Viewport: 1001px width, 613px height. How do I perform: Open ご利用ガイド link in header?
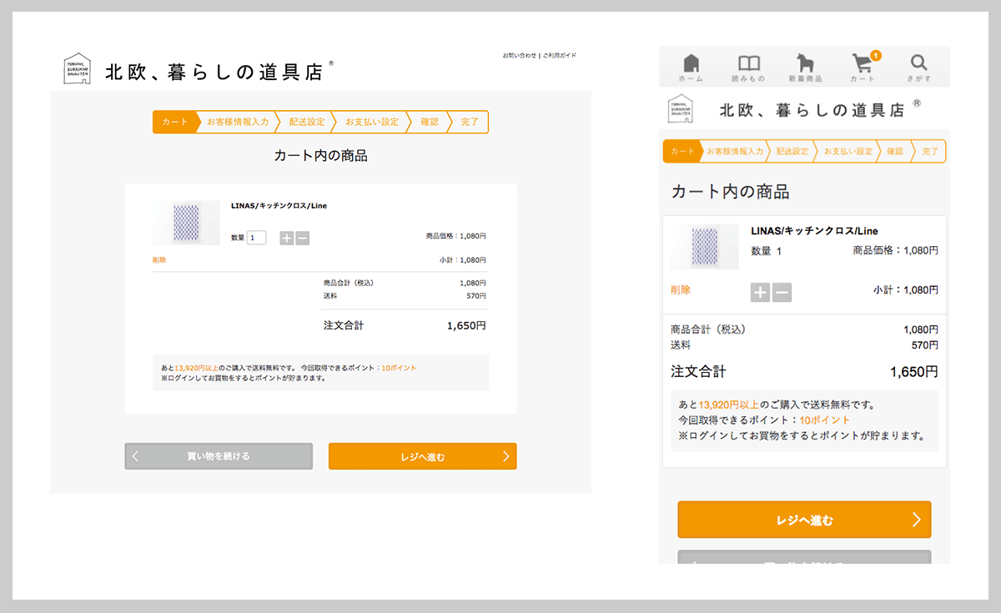pyautogui.click(x=560, y=55)
